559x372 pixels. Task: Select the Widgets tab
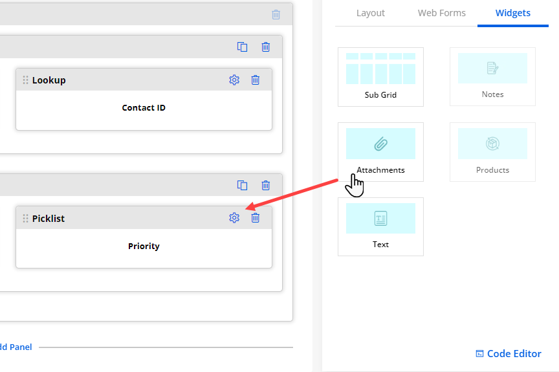pyautogui.click(x=513, y=13)
